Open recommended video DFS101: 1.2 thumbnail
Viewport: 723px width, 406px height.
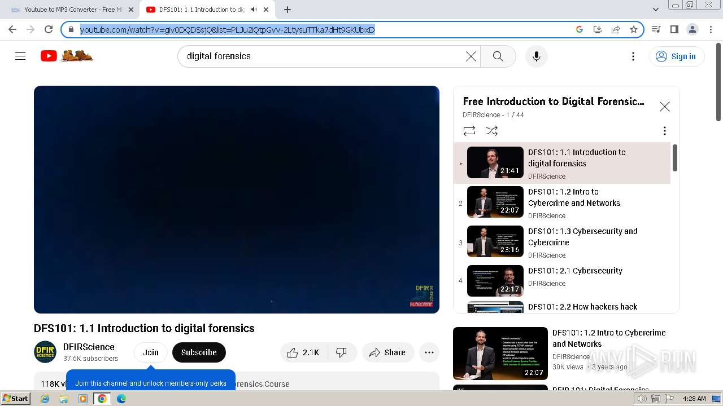500,354
